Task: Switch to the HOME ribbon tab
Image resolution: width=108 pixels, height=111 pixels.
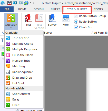Action: (x=22, y=9)
